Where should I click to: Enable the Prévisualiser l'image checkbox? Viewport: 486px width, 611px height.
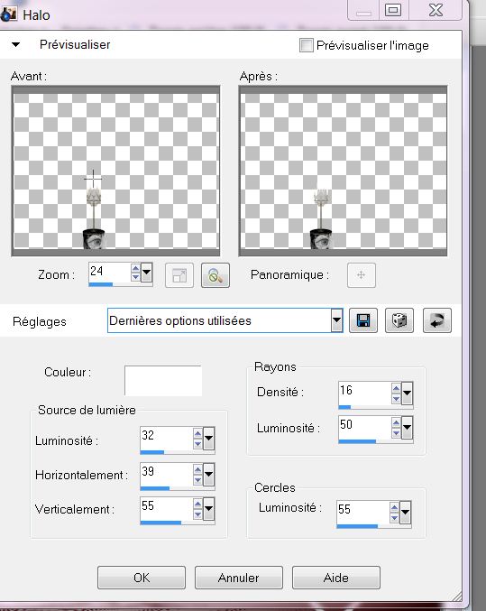click(306, 45)
